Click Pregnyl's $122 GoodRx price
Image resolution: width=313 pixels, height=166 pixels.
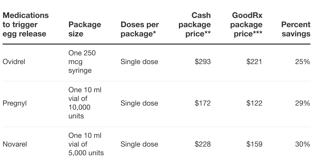[254, 103]
